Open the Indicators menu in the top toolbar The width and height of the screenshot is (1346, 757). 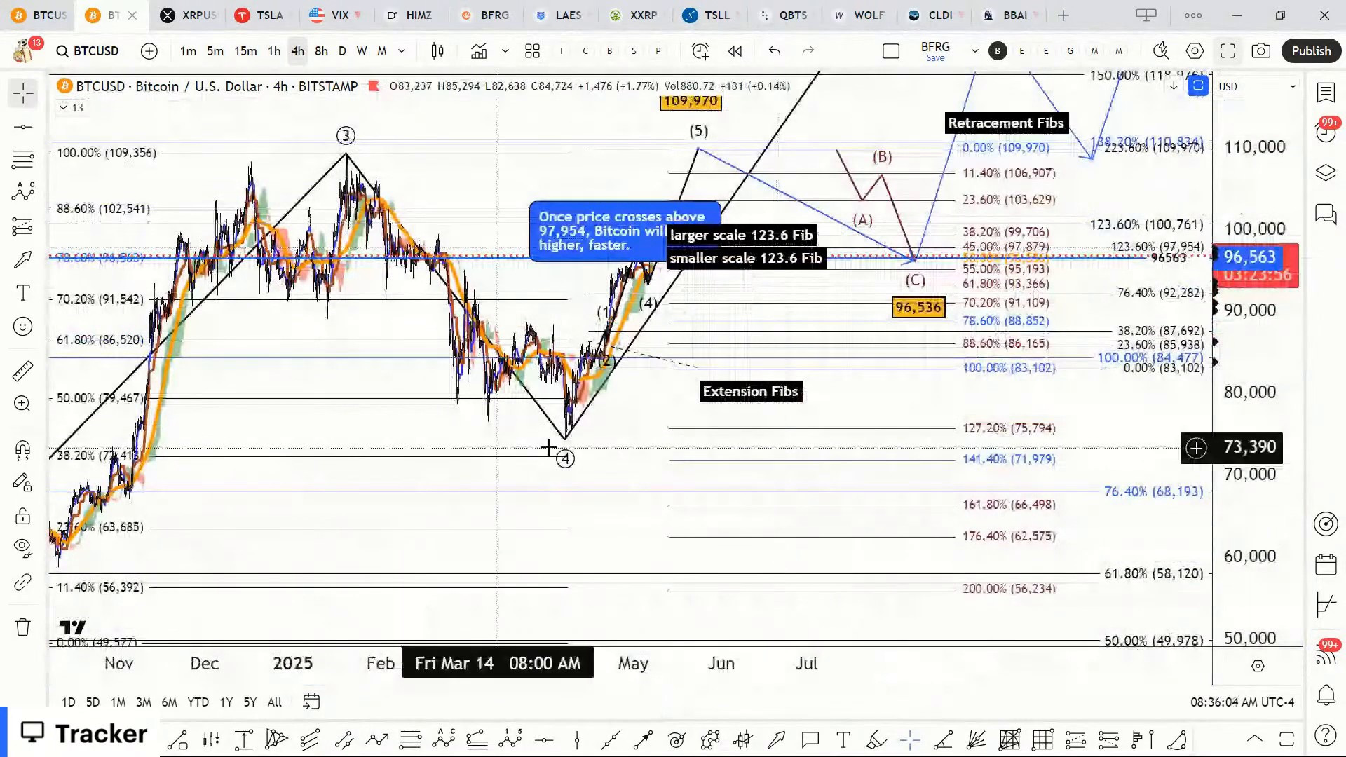click(x=479, y=51)
